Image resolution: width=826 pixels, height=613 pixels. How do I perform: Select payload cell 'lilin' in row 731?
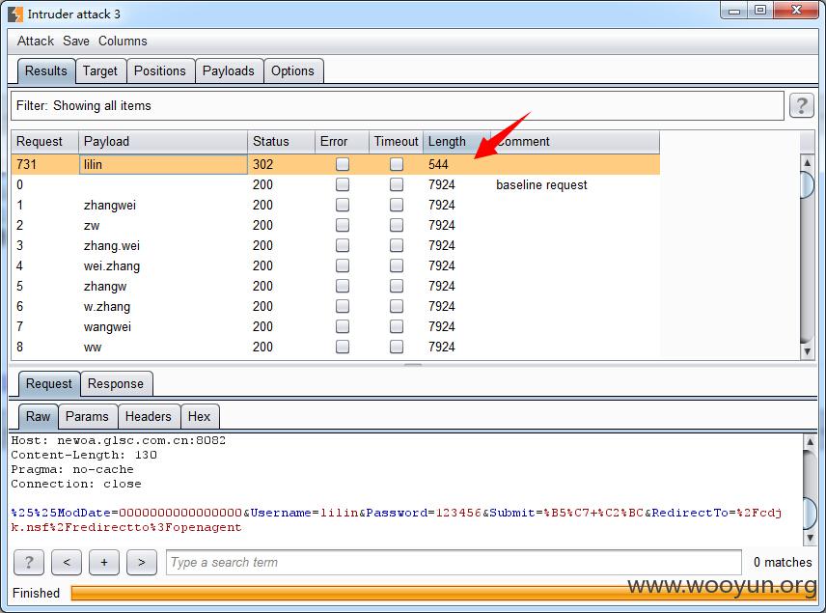point(163,164)
